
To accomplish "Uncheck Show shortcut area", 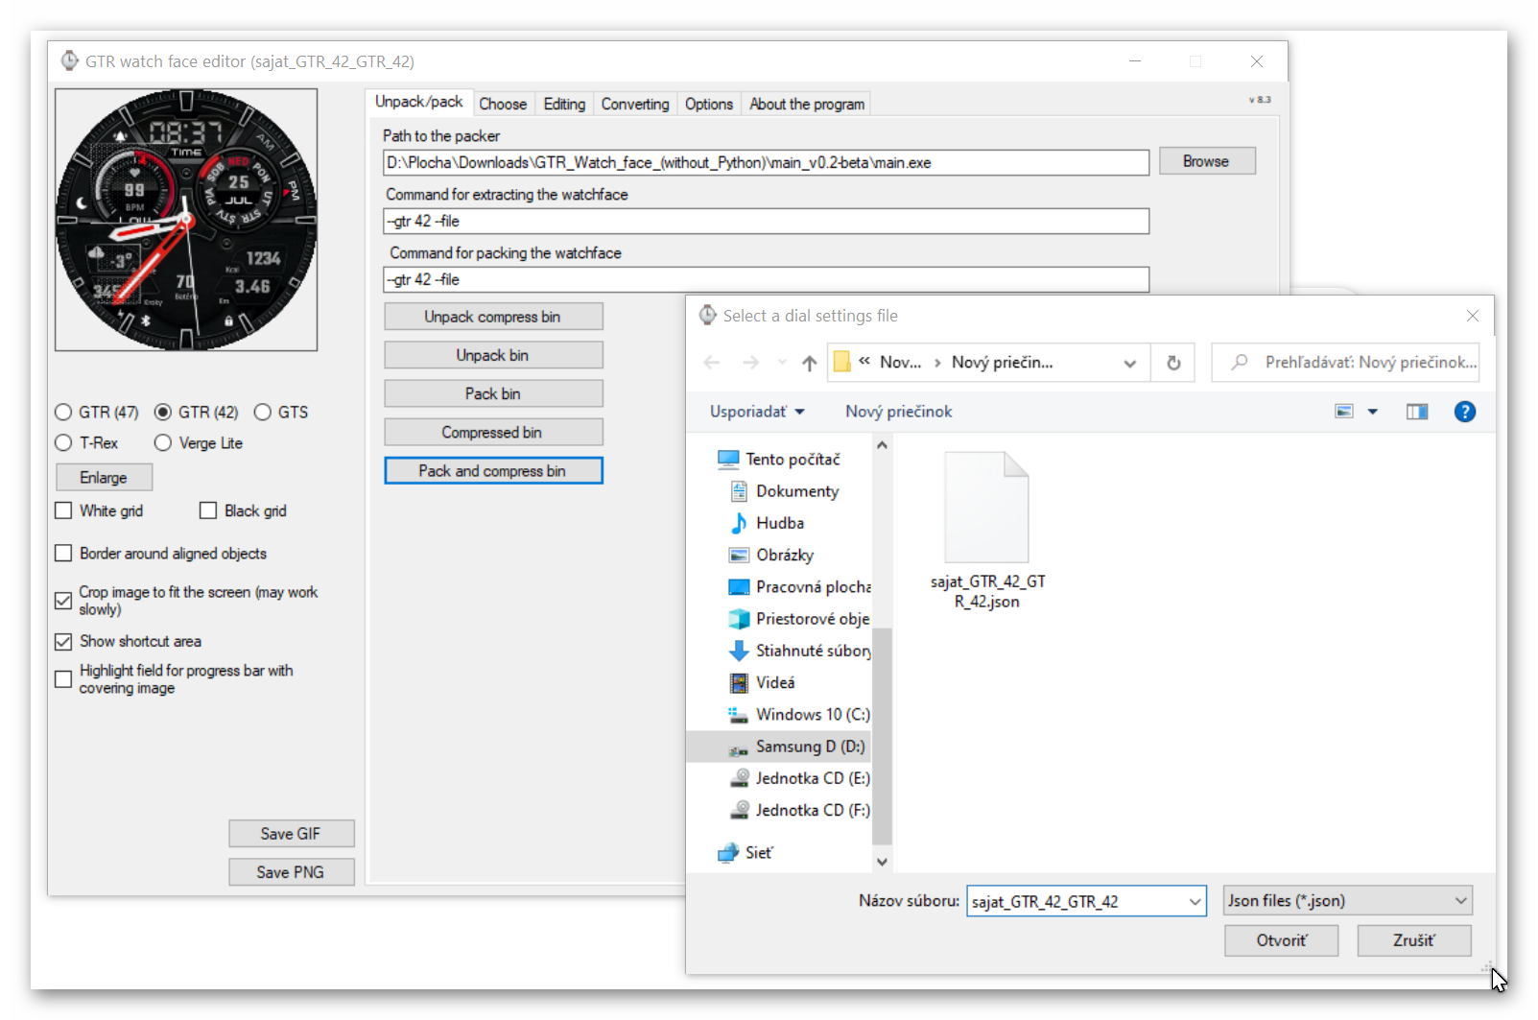I will (63, 641).
